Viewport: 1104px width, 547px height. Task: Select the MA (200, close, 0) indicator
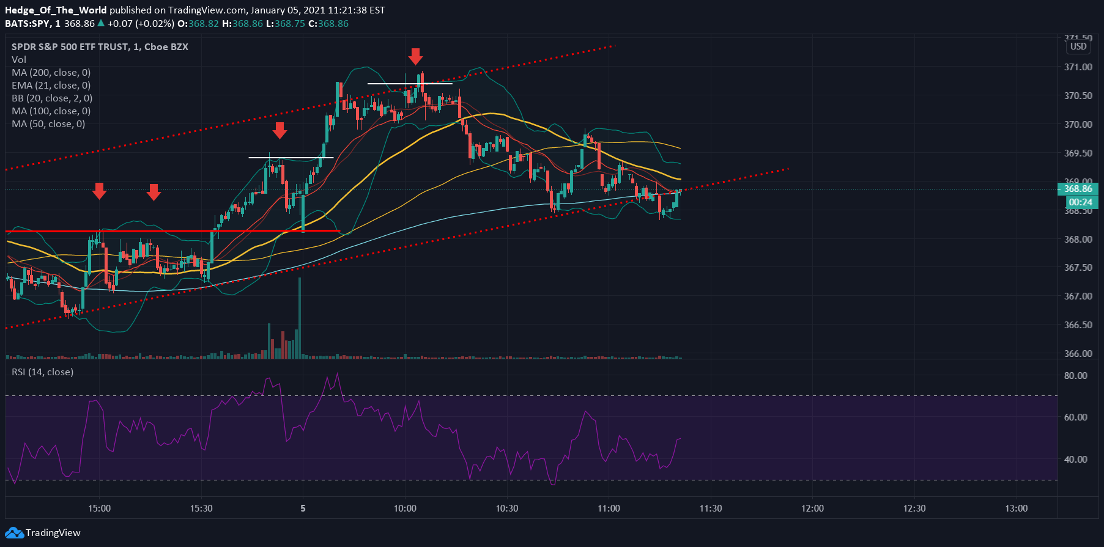click(51, 73)
